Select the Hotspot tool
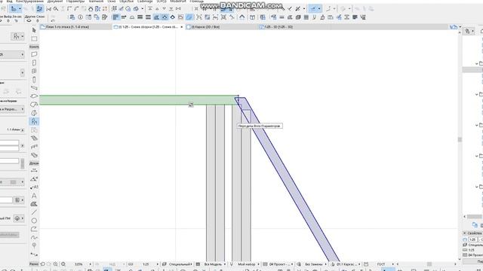The width and height of the screenshot is (483, 271). 34,245
